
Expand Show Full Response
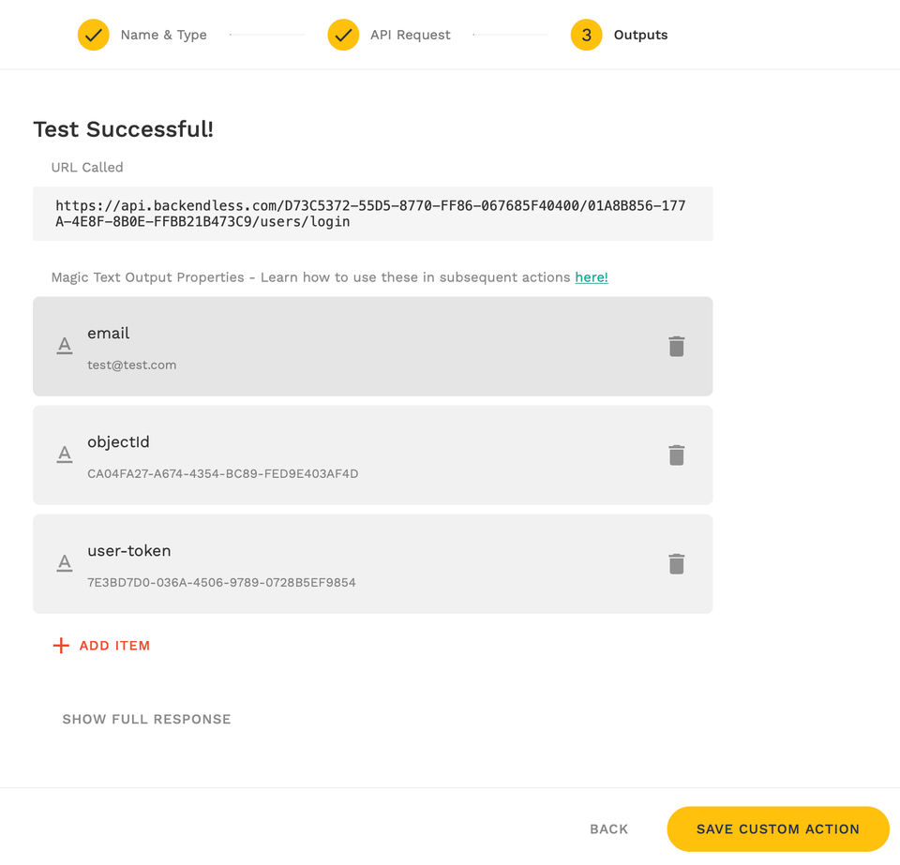click(x=146, y=720)
